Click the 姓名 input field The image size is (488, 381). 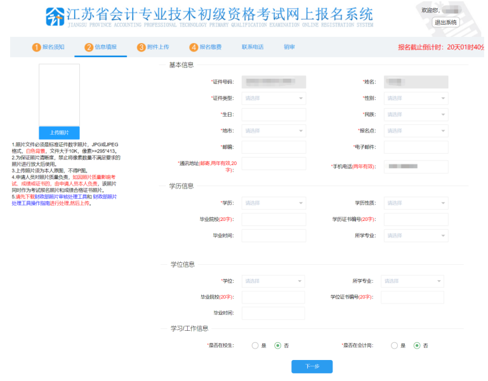416,82
